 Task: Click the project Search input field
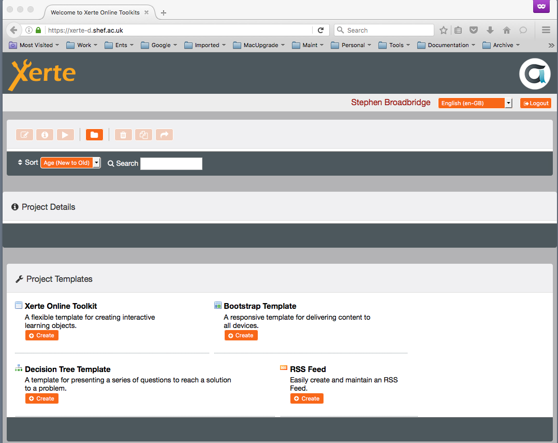pyautogui.click(x=171, y=163)
